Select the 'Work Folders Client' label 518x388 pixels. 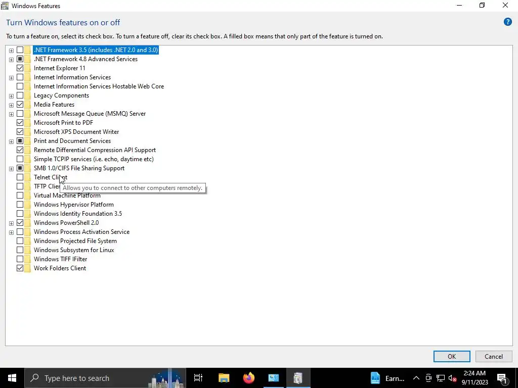pos(60,268)
